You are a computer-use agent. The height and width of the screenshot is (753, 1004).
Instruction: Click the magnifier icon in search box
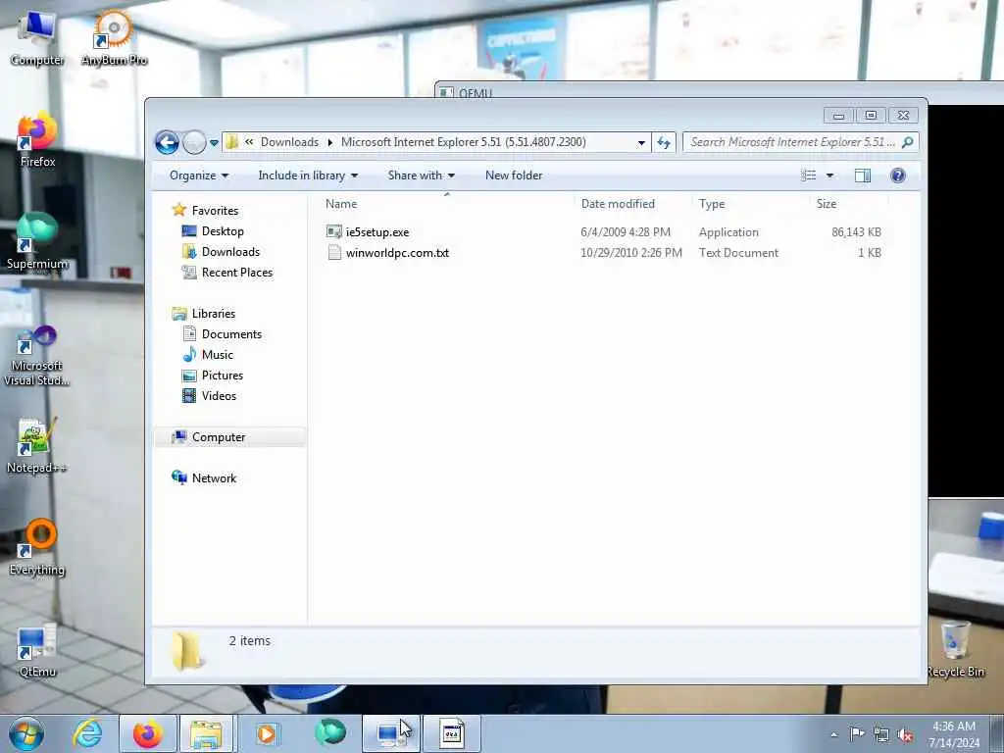[907, 142]
